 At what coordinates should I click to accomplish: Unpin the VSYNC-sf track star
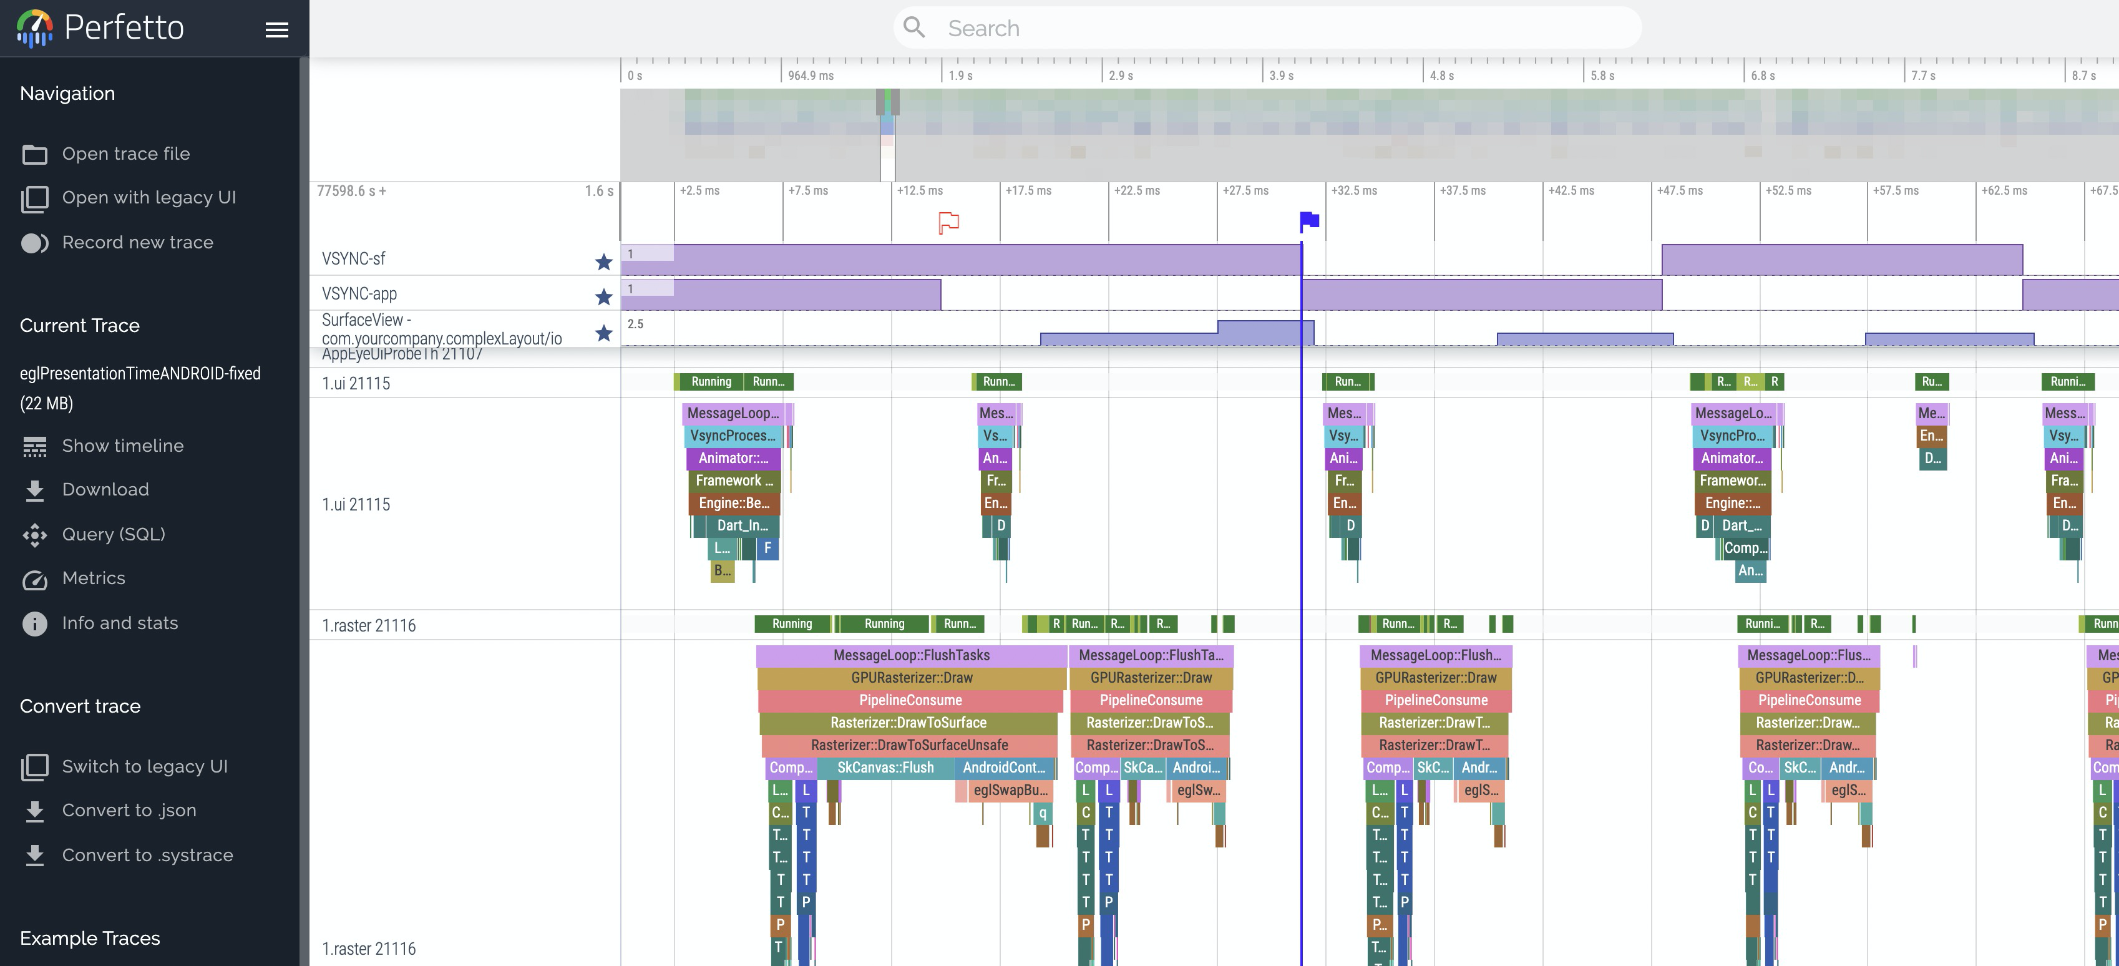604,261
